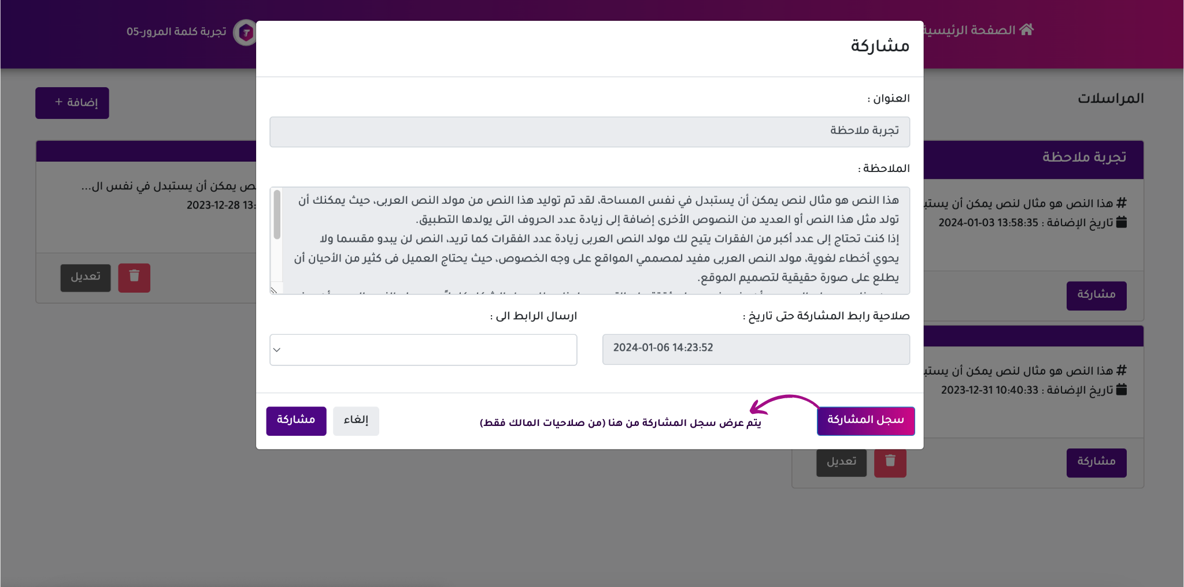Open the تجربة كلمة المرور-05 user menu

(x=176, y=32)
